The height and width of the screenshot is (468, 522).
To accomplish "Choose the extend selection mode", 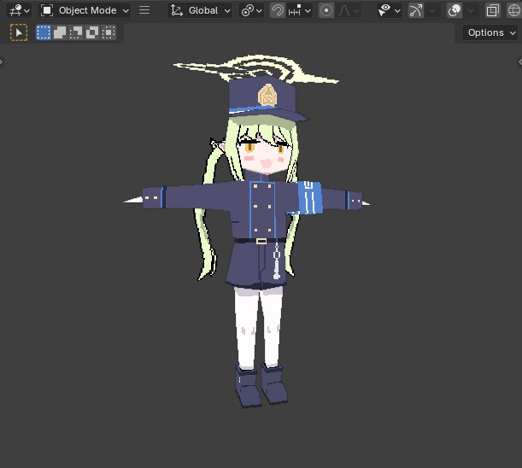I will click(x=60, y=32).
